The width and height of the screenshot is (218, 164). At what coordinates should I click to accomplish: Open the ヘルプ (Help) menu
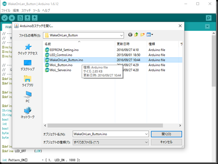46,10
